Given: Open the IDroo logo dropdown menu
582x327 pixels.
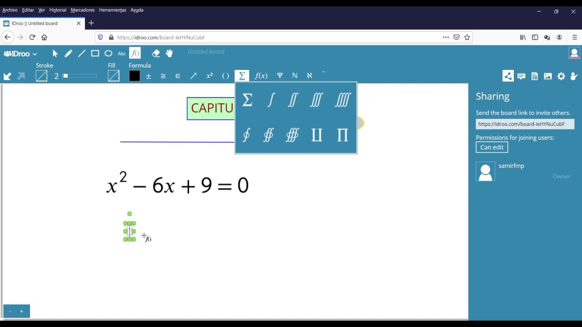Looking at the screenshot, I should (20, 54).
